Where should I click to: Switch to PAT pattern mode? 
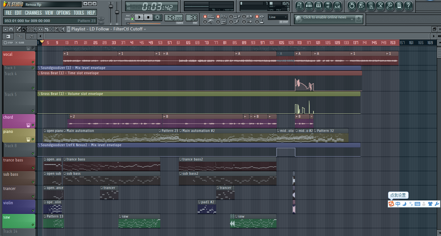point(132,16)
